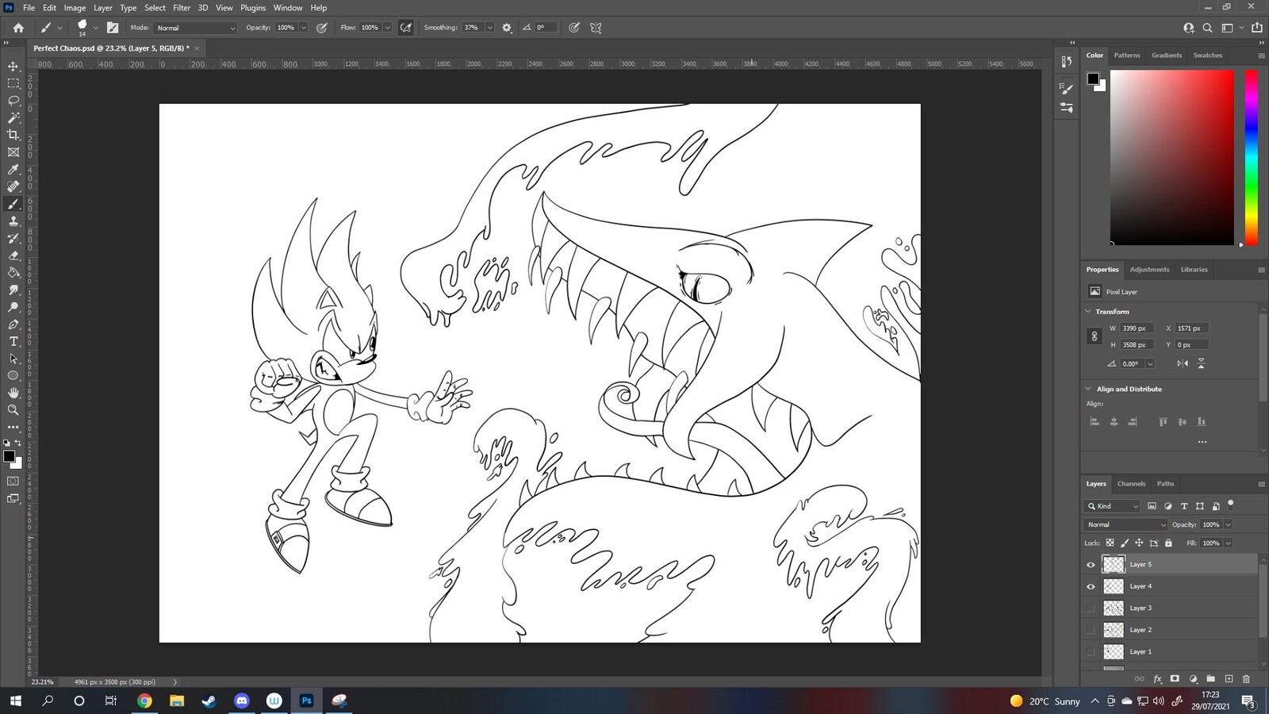
Task: Delete layer using trash icon
Action: (1246, 679)
